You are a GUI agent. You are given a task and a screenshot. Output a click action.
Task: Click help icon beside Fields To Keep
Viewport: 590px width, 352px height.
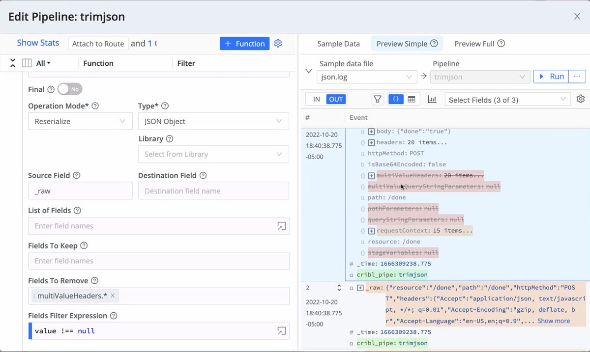tap(84, 246)
